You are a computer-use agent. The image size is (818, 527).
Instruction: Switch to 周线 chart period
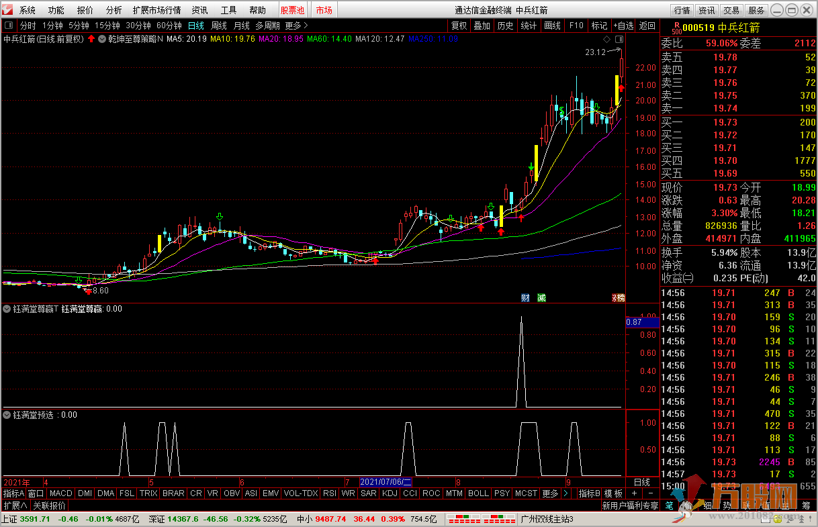point(220,26)
